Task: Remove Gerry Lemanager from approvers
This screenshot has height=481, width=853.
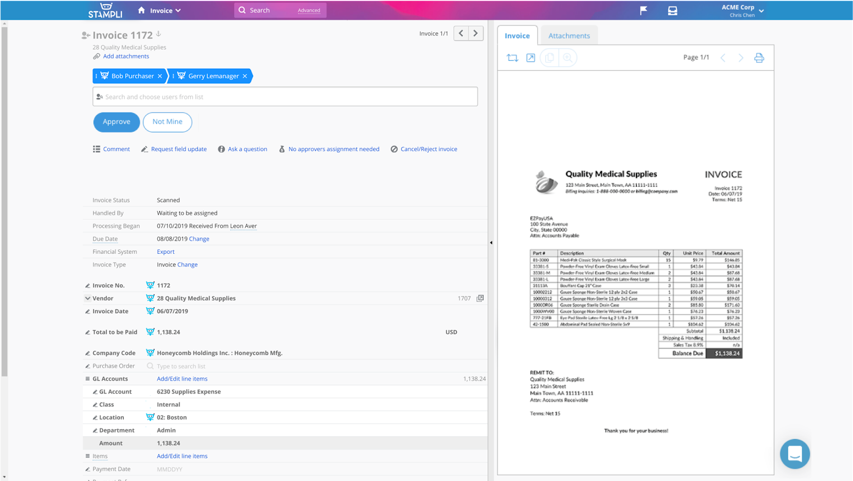Action: pos(245,76)
